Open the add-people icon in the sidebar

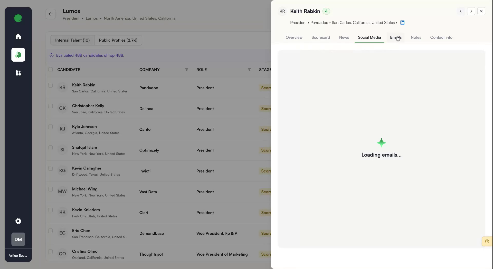(x=18, y=73)
